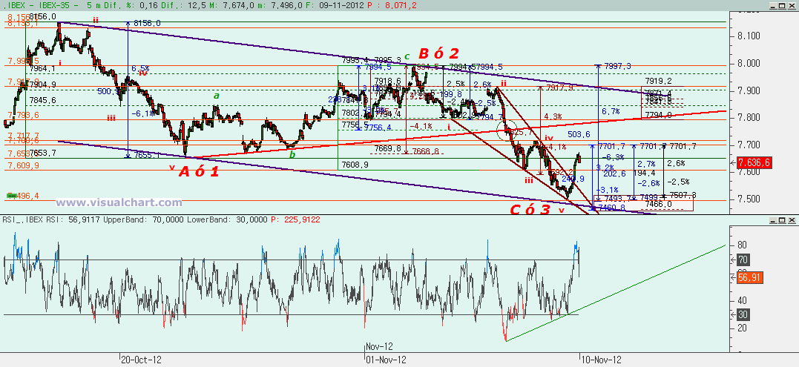The image size is (799, 367).
Task: Click the .IBEX - IBEX-35 chart title
Action: [35, 4]
